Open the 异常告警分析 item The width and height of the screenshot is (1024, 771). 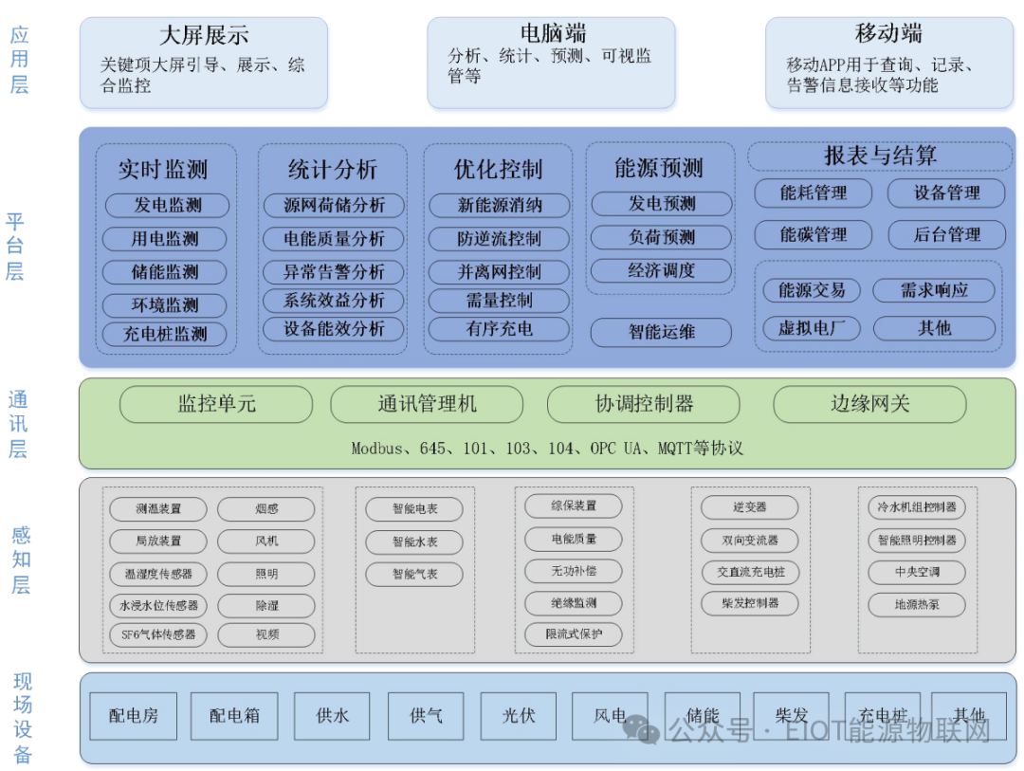click(334, 272)
